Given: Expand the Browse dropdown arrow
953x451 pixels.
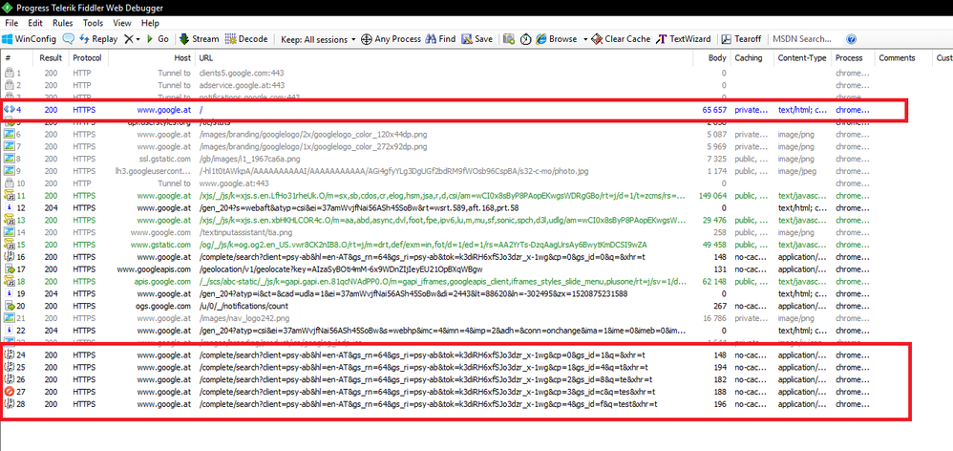Looking at the screenshot, I should pos(583,39).
